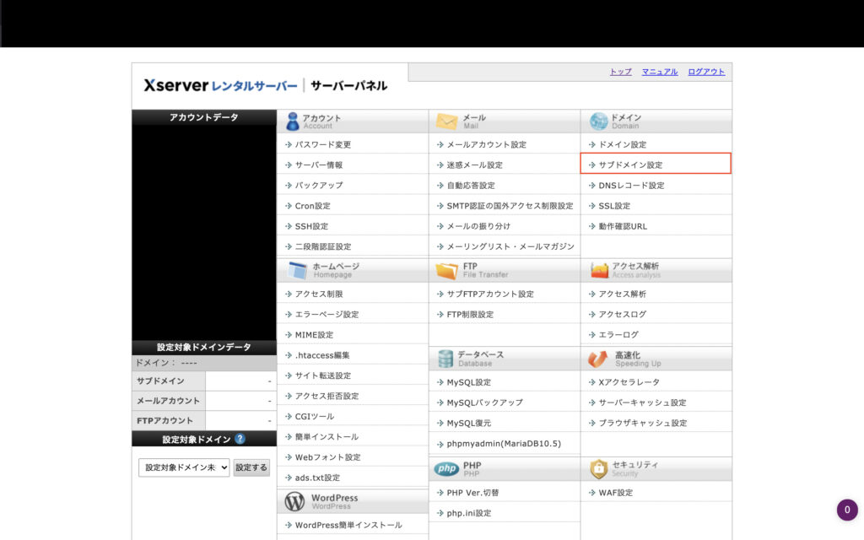Image resolution: width=864 pixels, height=540 pixels.
Task: Open FTP制限設定
Action: click(470, 314)
